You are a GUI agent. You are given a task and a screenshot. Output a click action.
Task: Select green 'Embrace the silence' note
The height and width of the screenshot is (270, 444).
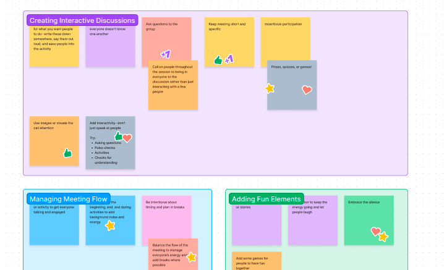coord(369,220)
